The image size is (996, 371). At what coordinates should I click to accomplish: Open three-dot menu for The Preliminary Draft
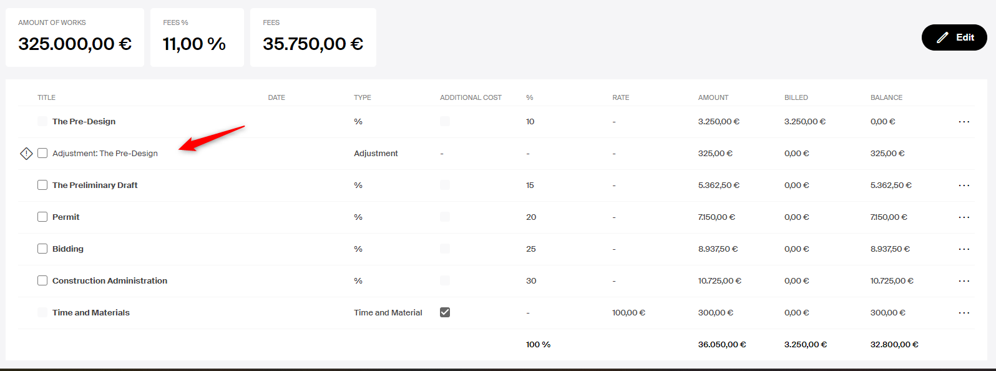click(x=964, y=185)
